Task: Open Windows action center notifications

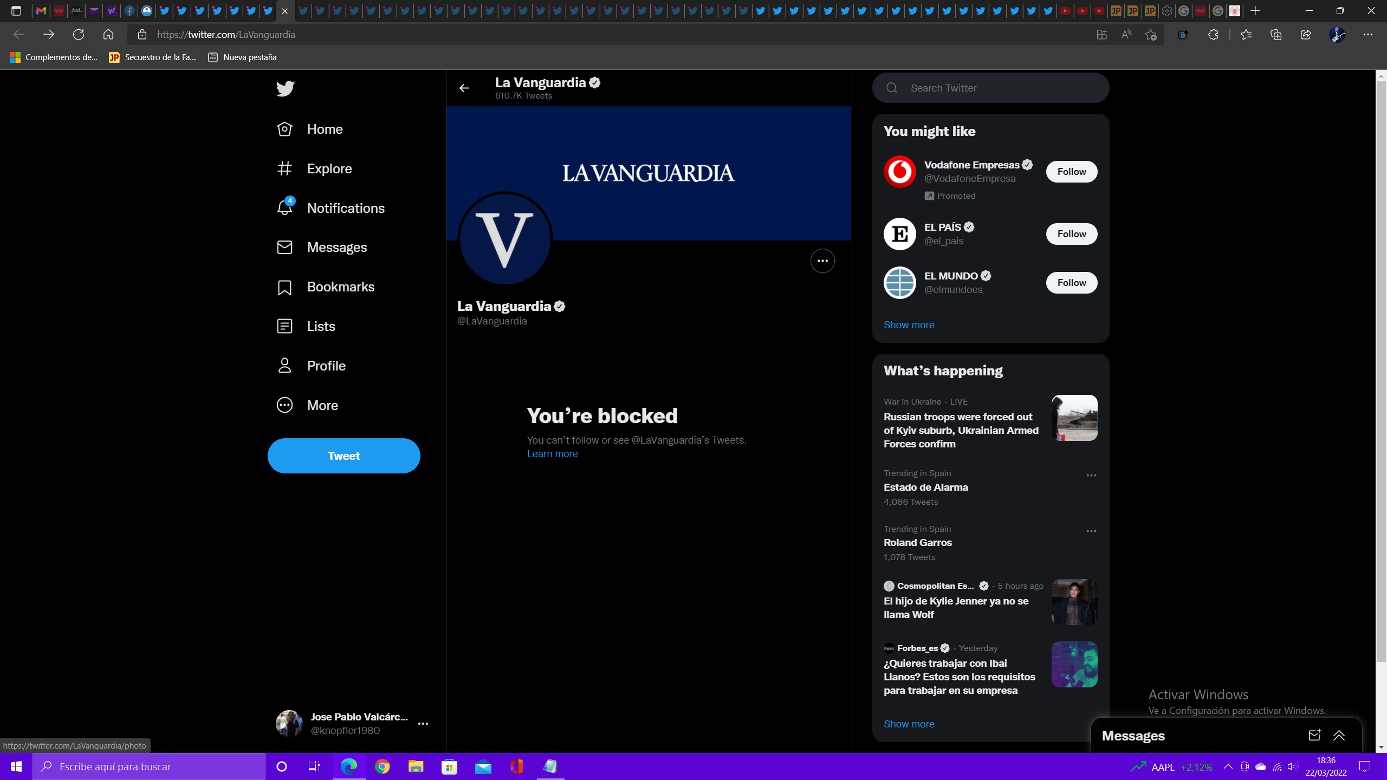Action: (x=1365, y=766)
